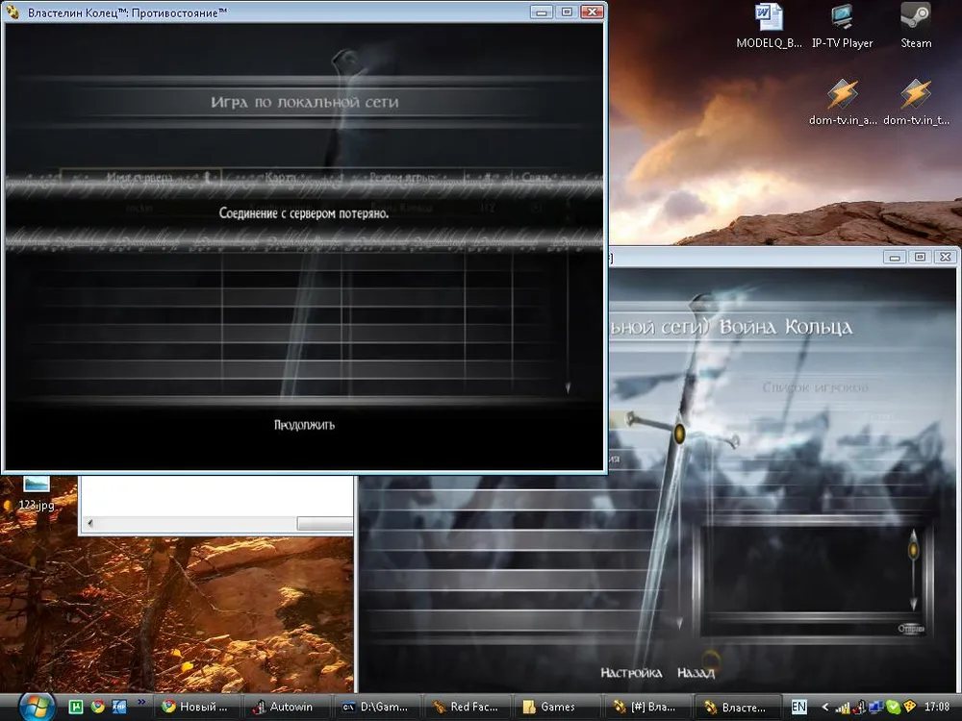Click the Windows Start orb
The height and width of the screenshot is (721, 962).
(36, 706)
